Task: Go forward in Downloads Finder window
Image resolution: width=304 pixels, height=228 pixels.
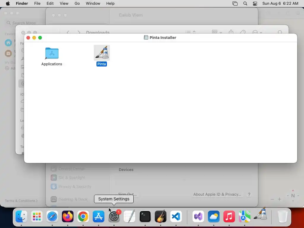Action: tap(79, 32)
